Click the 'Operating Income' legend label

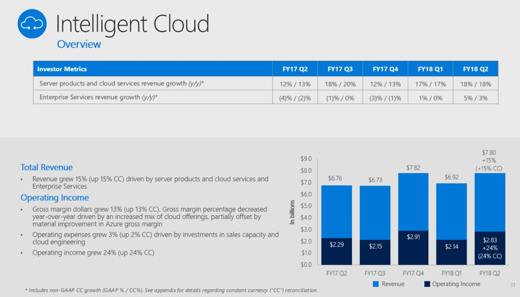coord(456,284)
